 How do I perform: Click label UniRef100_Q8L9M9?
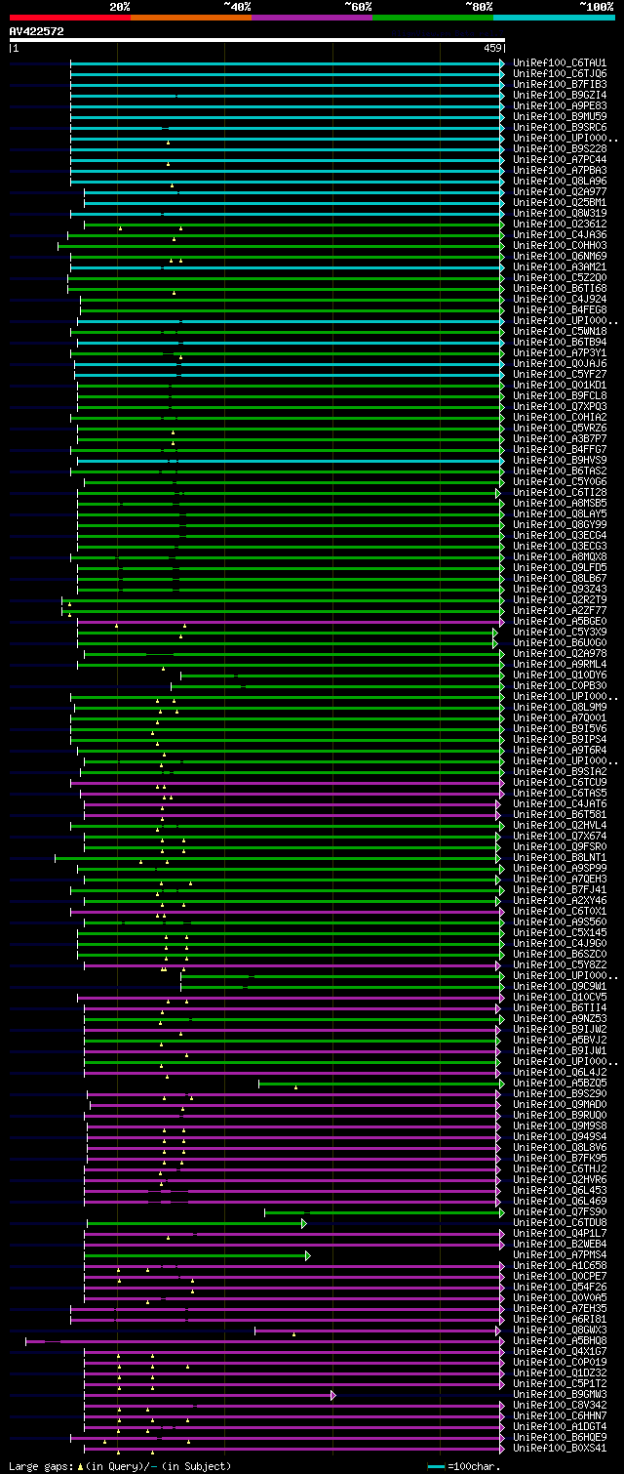click(x=560, y=707)
